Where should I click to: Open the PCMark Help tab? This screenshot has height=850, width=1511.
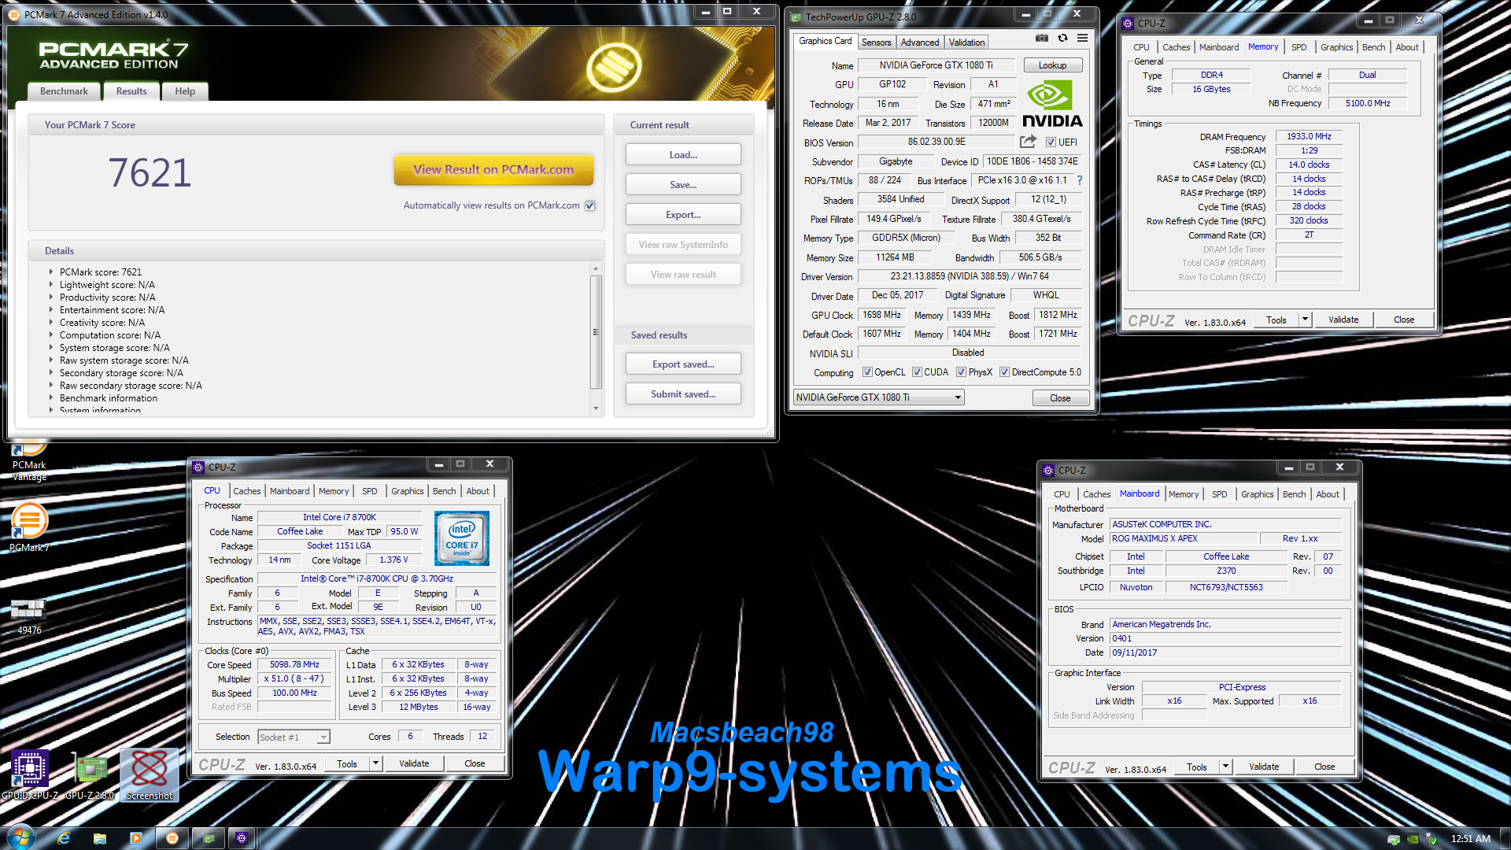185,91
